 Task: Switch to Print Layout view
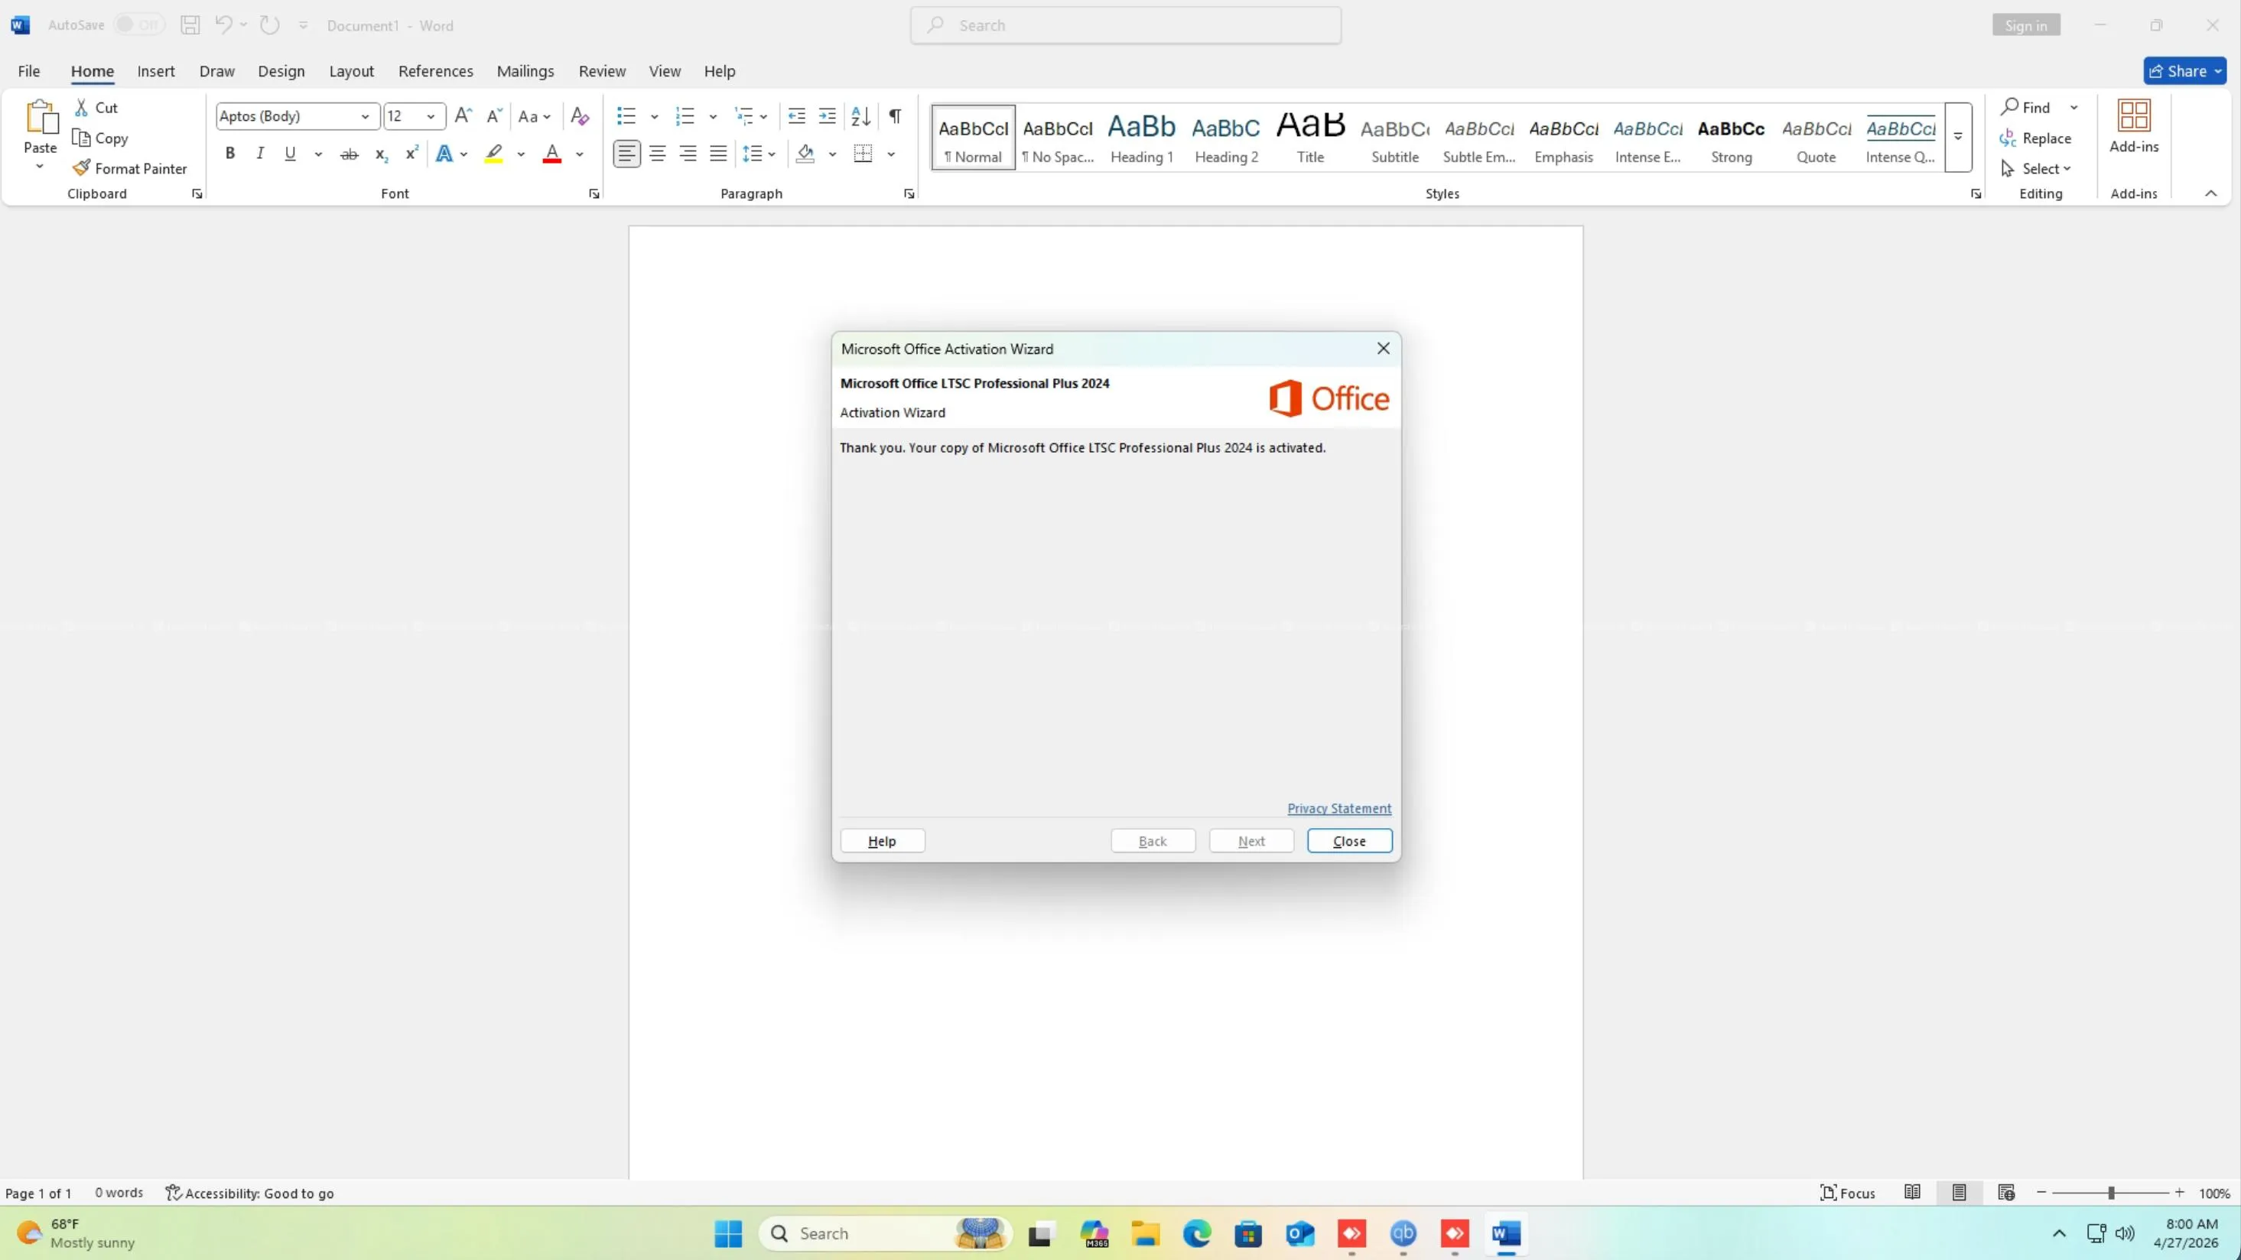(x=1959, y=1193)
